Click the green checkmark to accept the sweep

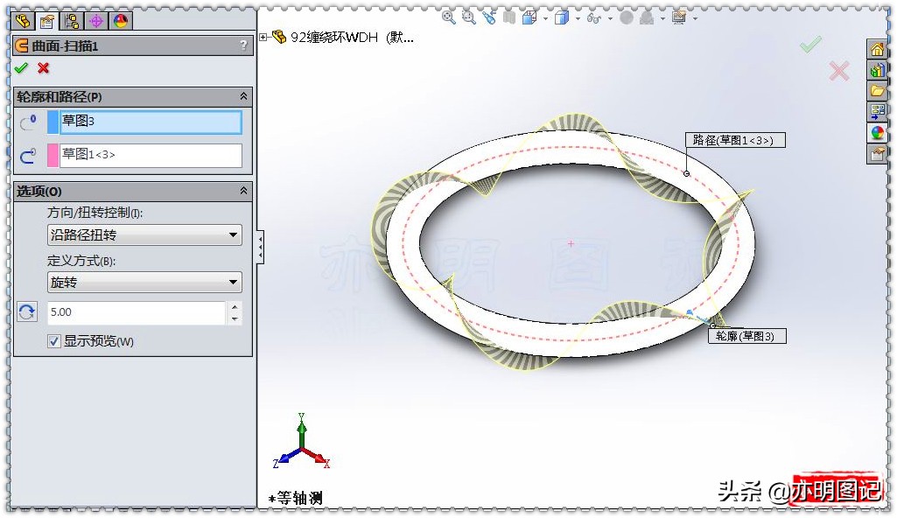coord(21,68)
